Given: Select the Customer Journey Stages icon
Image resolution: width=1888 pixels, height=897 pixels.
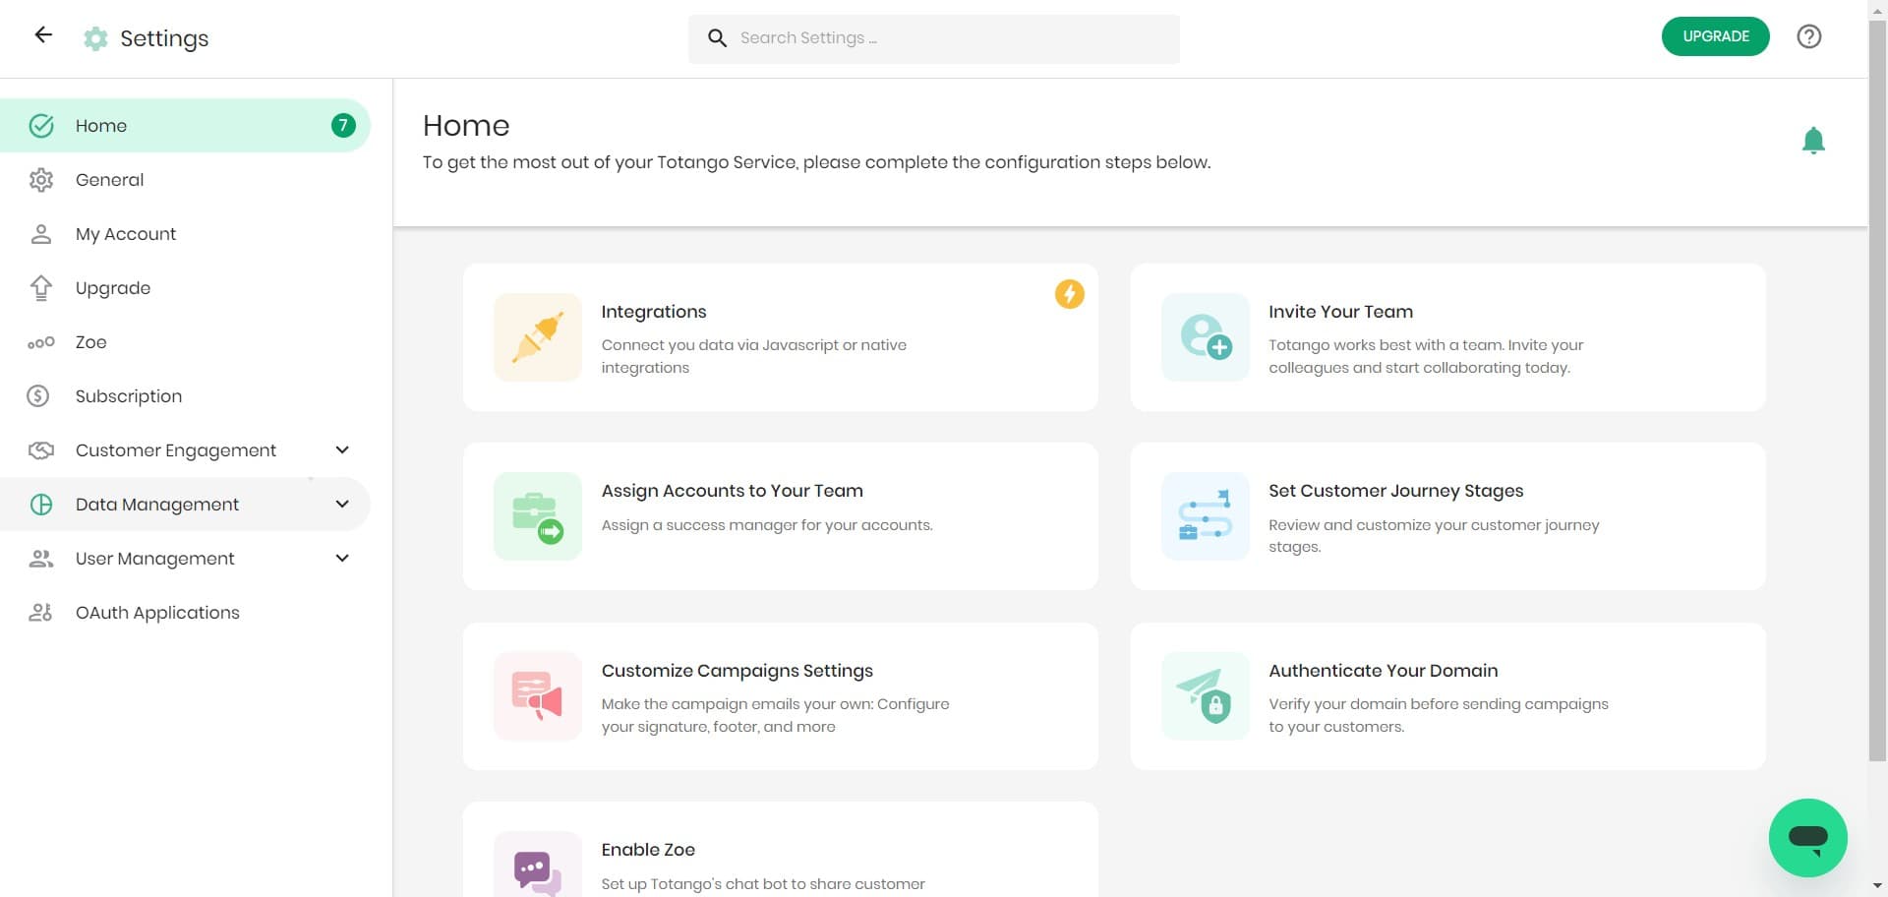Looking at the screenshot, I should pyautogui.click(x=1204, y=515).
